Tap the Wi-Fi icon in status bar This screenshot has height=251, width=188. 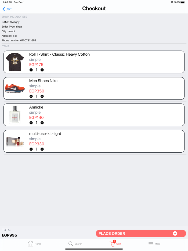(172, 2)
